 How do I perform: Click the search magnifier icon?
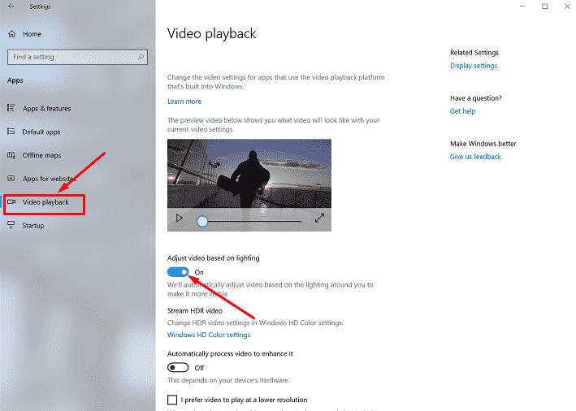click(x=141, y=57)
